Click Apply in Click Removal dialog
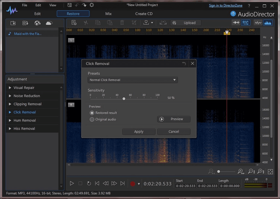Viewport: 280px width, 199px height. (139, 132)
